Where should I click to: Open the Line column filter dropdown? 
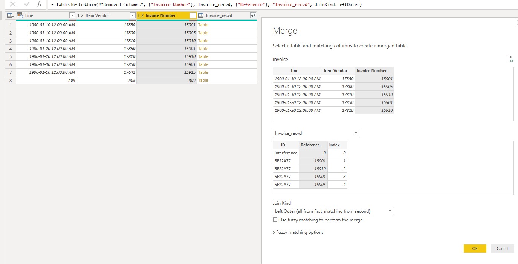(72, 15)
